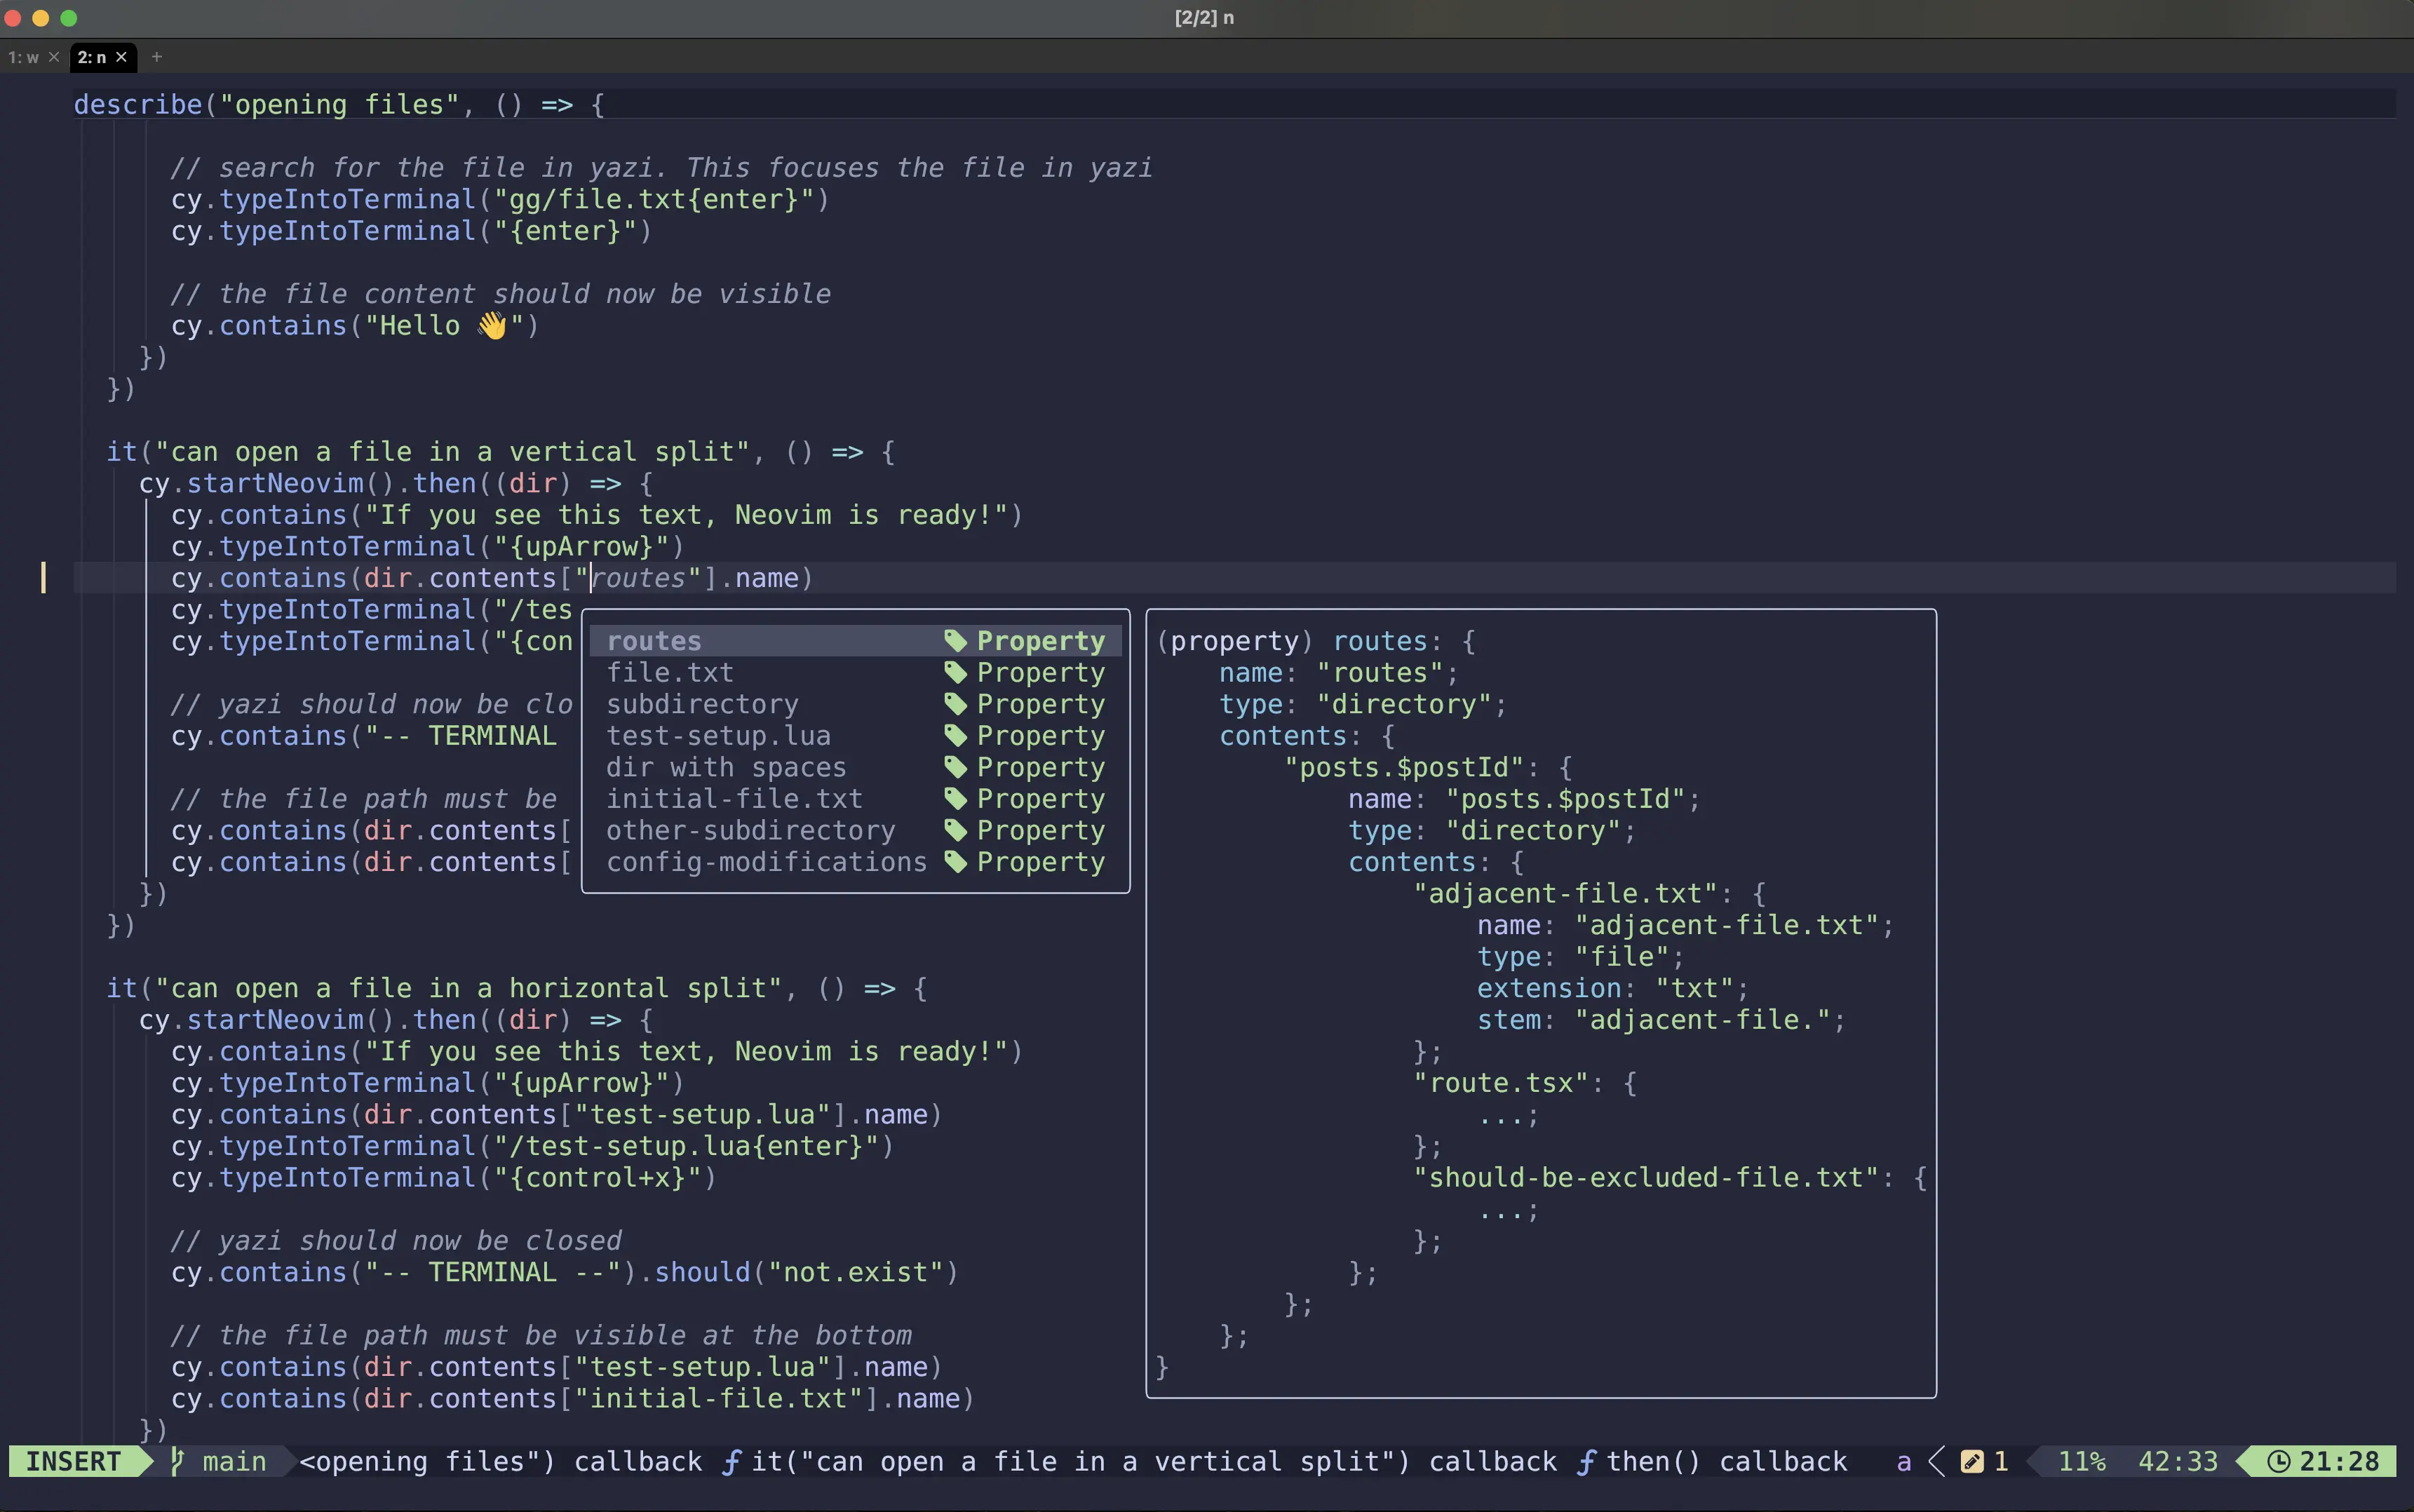Switch to the '1: w' tab
2414x1512 pixels.
pos(24,57)
